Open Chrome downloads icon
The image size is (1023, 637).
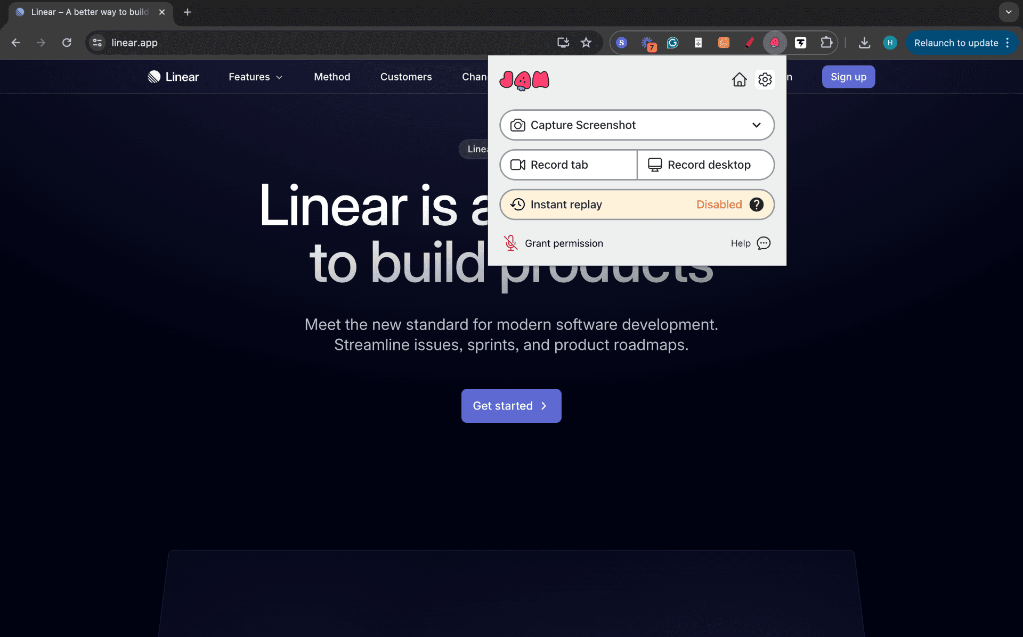pos(864,43)
